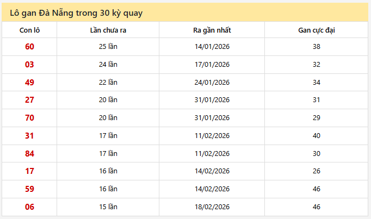The height and width of the screenshot is (219, 371).
Task: Click the date 18/02/2026 cell
Action: coord(212,207)
